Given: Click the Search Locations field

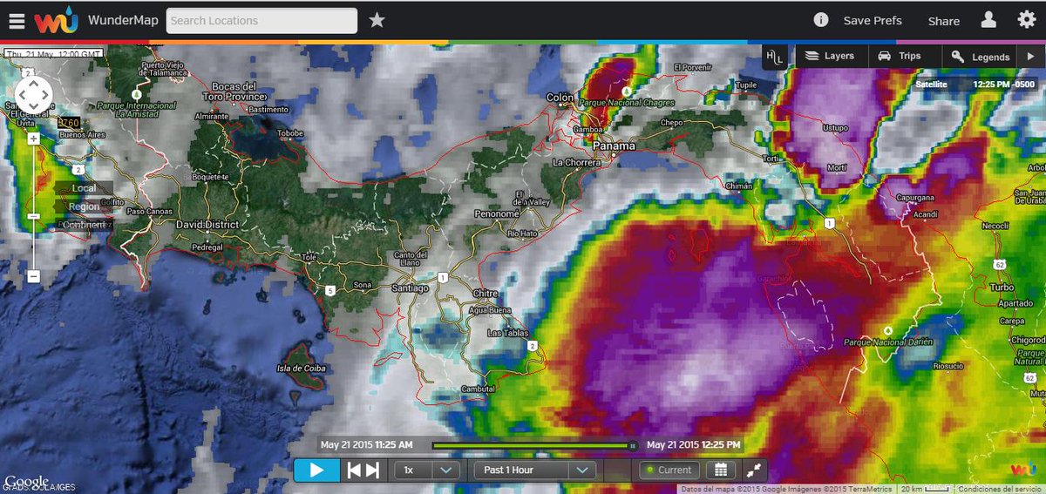Looking at the screenshot, I should [x=261, y=20].
